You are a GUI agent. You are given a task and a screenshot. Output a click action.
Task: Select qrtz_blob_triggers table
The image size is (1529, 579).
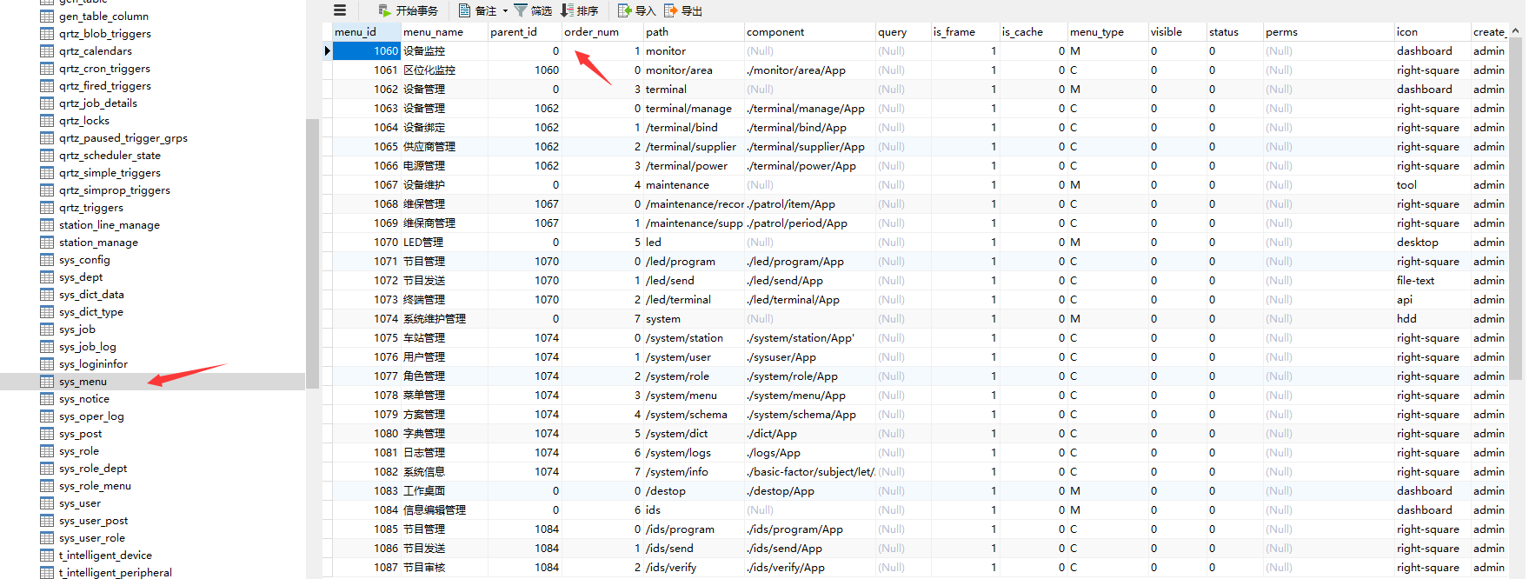pyautogui.click(x=105, y=34)
